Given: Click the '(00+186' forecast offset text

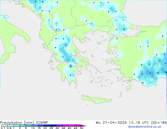Looking at the screenshot, I should click(159, 123).
